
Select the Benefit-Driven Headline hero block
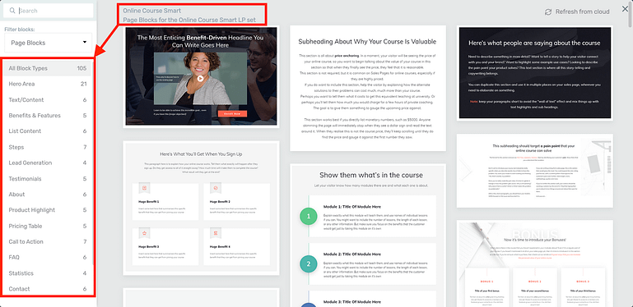[x=201, y=76]
